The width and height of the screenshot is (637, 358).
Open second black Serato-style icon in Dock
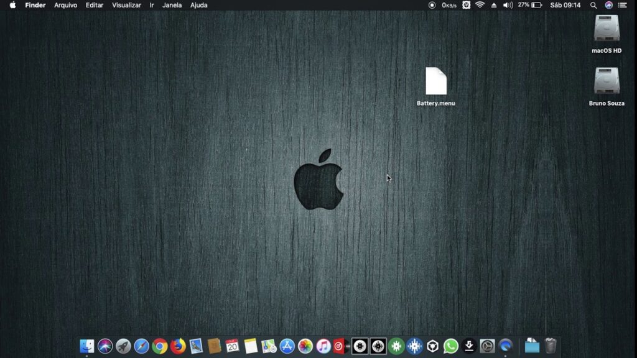pyautogui.click(x=378, y=346)
